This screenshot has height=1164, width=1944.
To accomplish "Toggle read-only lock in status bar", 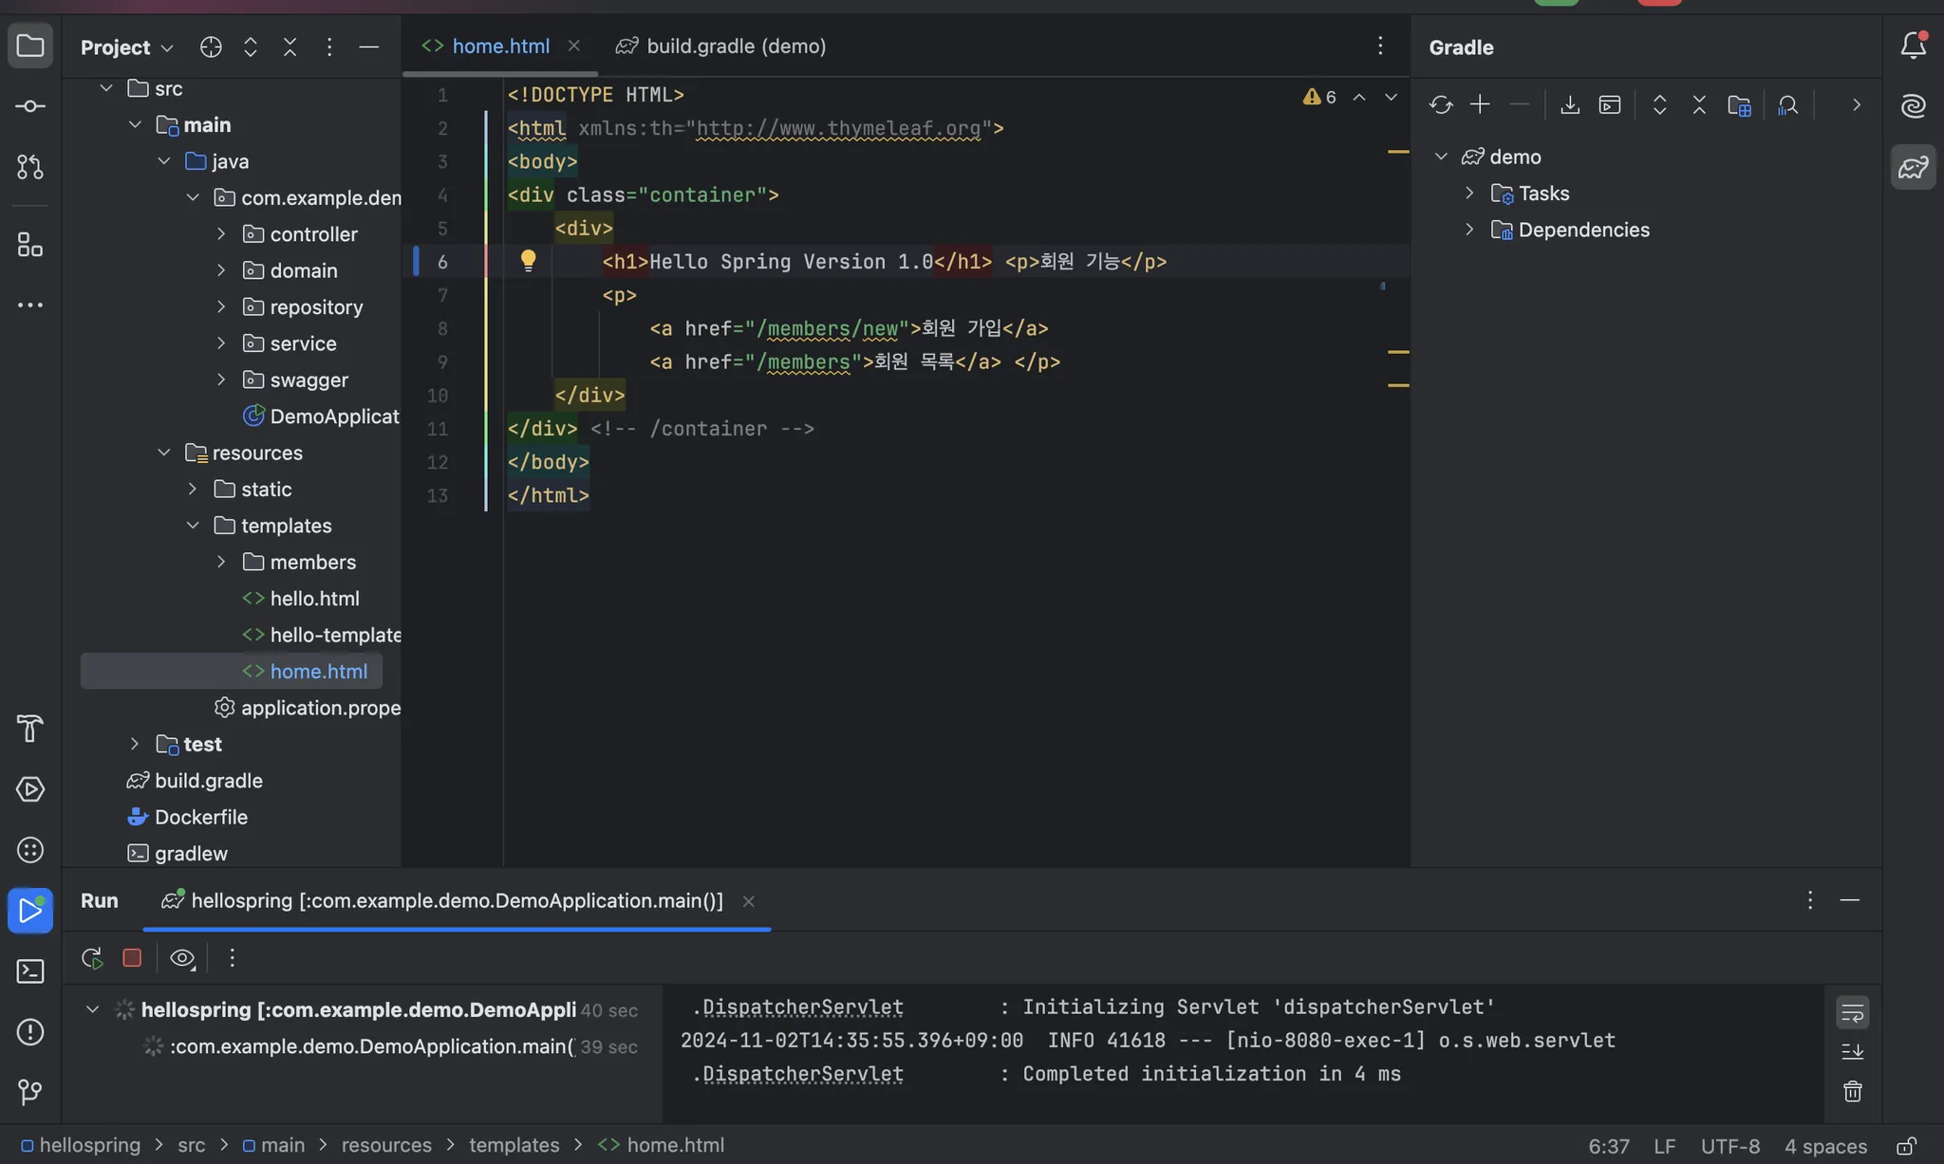I will pos(1905,1146).
